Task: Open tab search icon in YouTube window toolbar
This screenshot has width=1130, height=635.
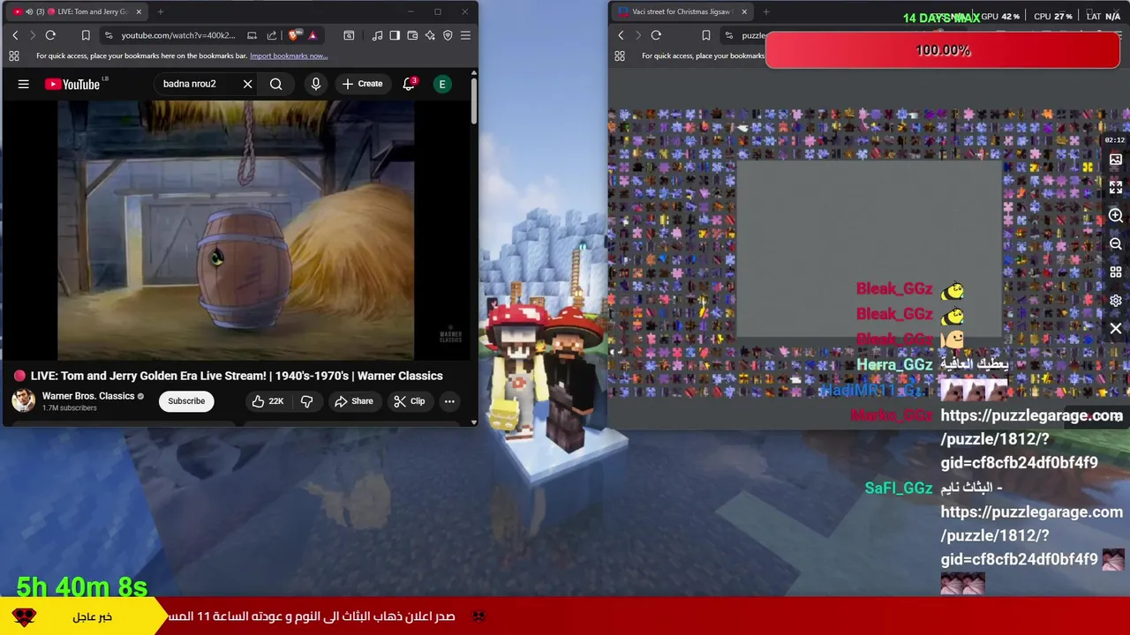Action: [349, 35]
